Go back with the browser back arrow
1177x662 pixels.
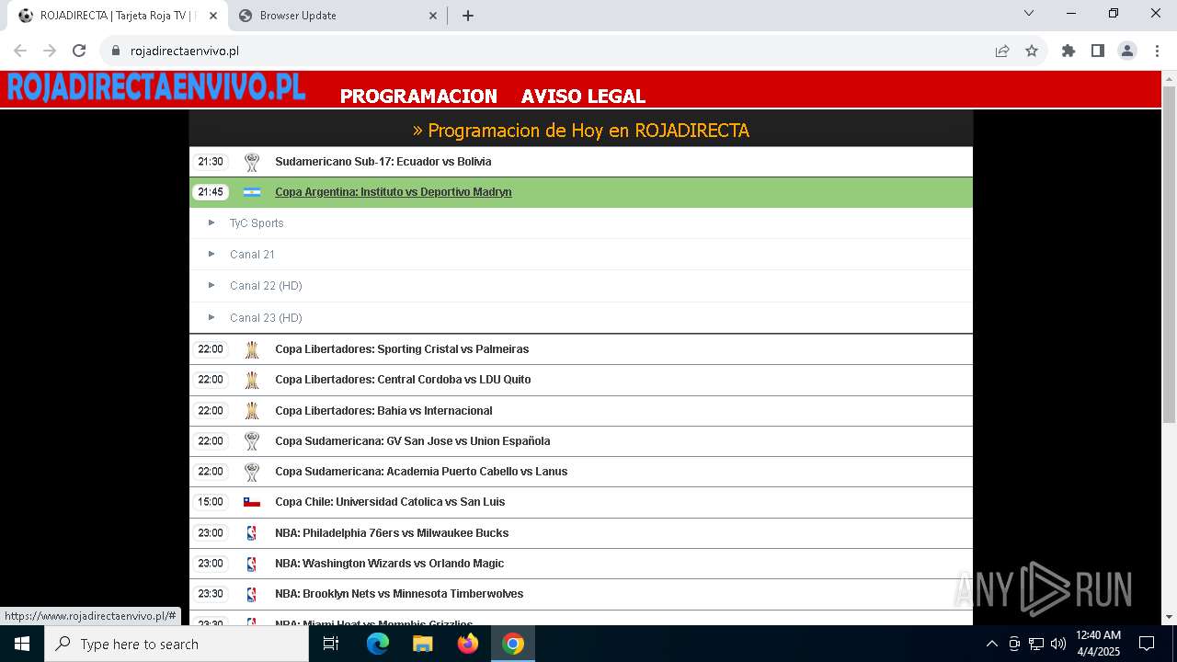20,51
